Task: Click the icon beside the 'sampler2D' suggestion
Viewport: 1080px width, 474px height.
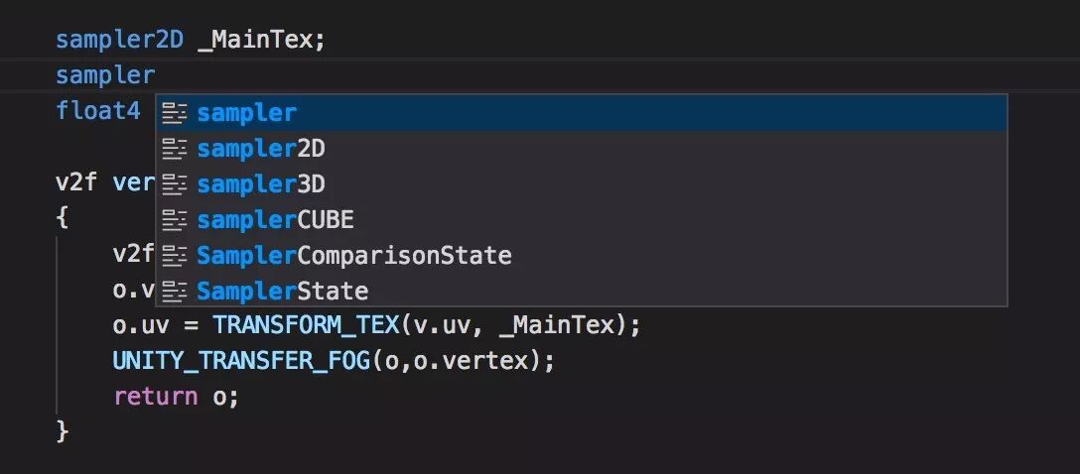Action: (175, 149)
